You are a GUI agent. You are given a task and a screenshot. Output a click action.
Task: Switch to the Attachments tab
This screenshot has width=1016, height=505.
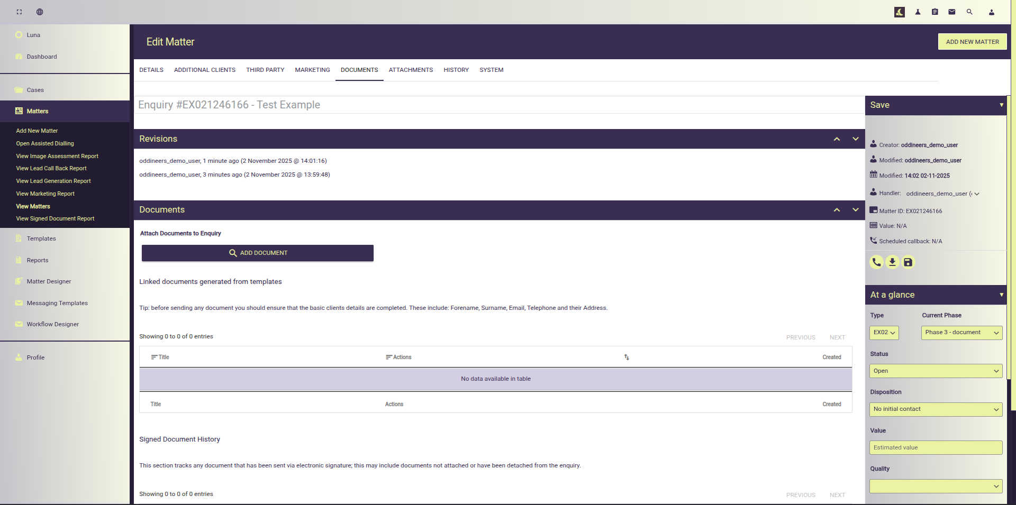pos(411,70)
